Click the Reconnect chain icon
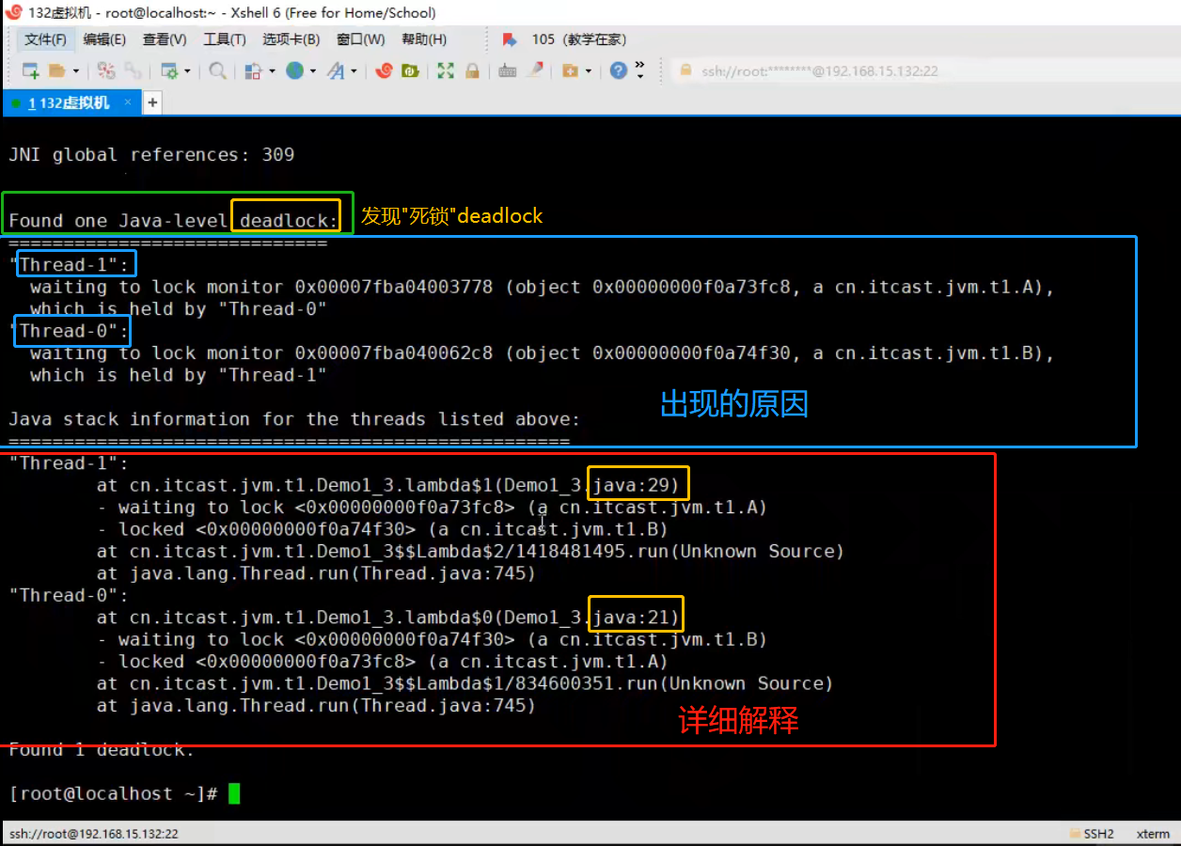 pyautogui.click(x=133, y=70)
